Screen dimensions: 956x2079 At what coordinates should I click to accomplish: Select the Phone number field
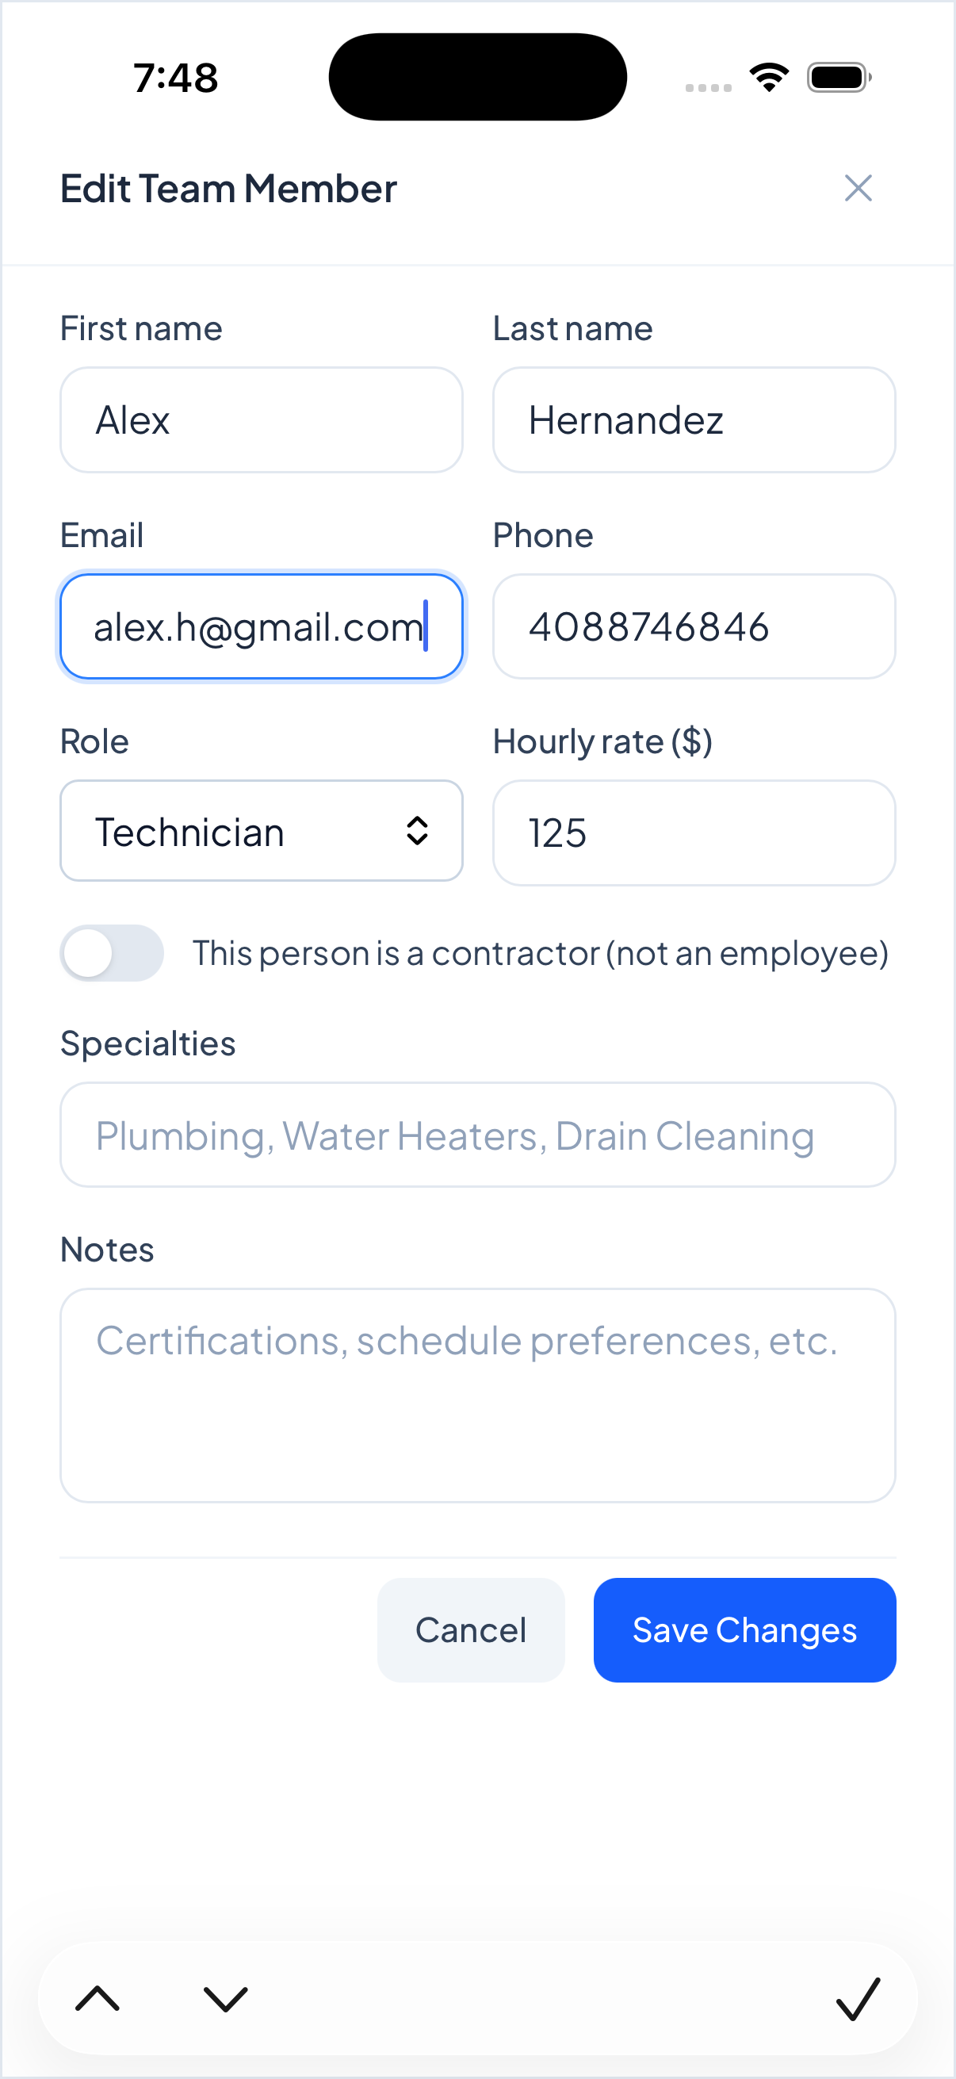coord(694,627)
